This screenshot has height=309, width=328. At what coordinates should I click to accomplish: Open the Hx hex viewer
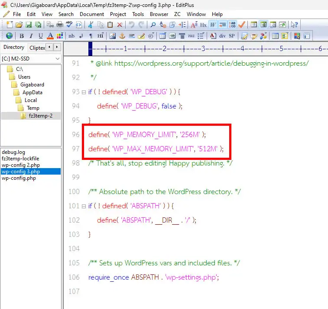tap(203, 25)
